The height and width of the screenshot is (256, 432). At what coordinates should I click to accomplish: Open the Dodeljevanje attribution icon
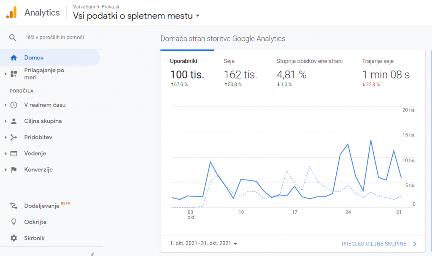click(13, 206)
